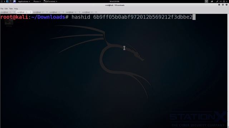The image size is (229, 128).
Task: Expand the system menu arrow beside power icon
Action: coord(226,1)
